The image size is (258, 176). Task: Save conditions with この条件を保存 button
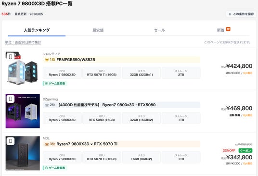(x=241, y=14)
